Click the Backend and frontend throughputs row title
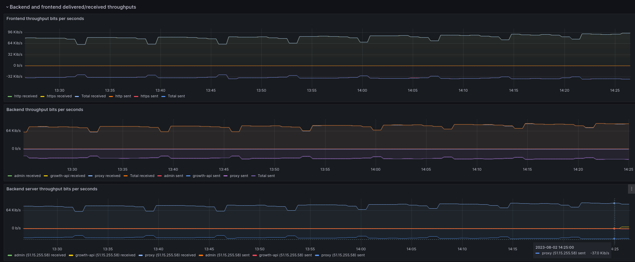The width and height of the screenshot is (635, 262). pyautogui.click(x=73, y=7)
